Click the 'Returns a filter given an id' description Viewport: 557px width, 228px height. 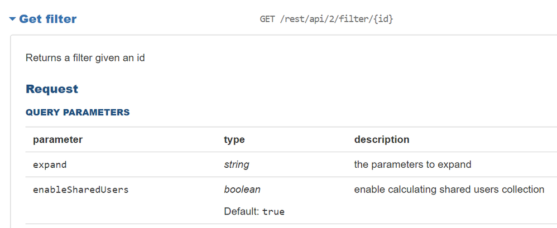85,58
